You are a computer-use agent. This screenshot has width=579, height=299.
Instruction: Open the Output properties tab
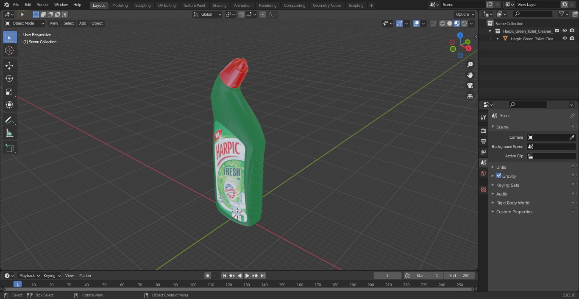tap(483, 141)
